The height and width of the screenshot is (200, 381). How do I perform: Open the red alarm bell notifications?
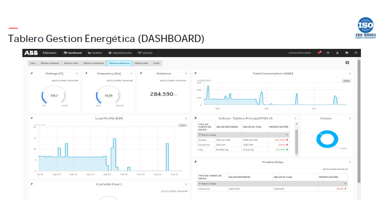coord(319,53)
